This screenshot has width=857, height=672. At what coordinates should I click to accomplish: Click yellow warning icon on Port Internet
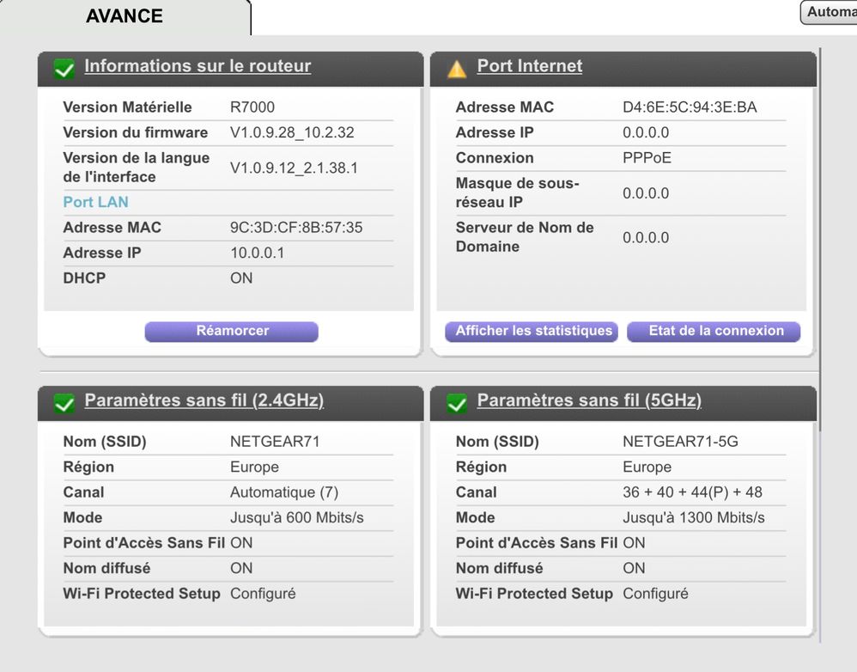[456, 70]
